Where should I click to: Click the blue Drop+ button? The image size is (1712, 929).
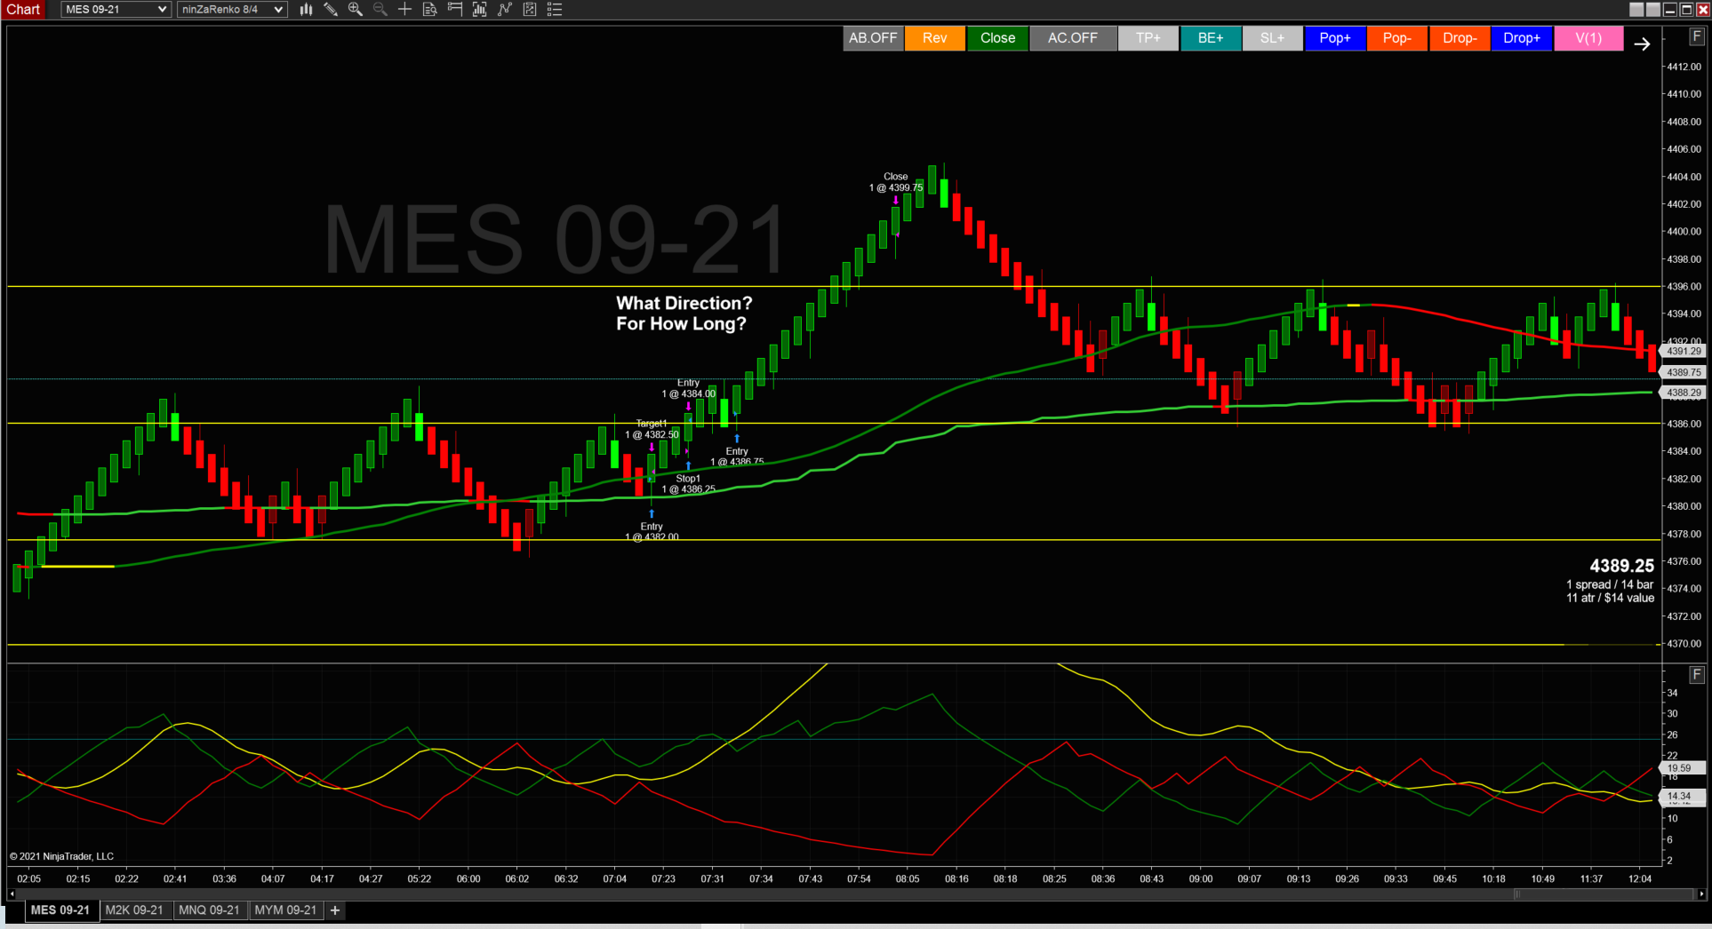[1522, 38]
